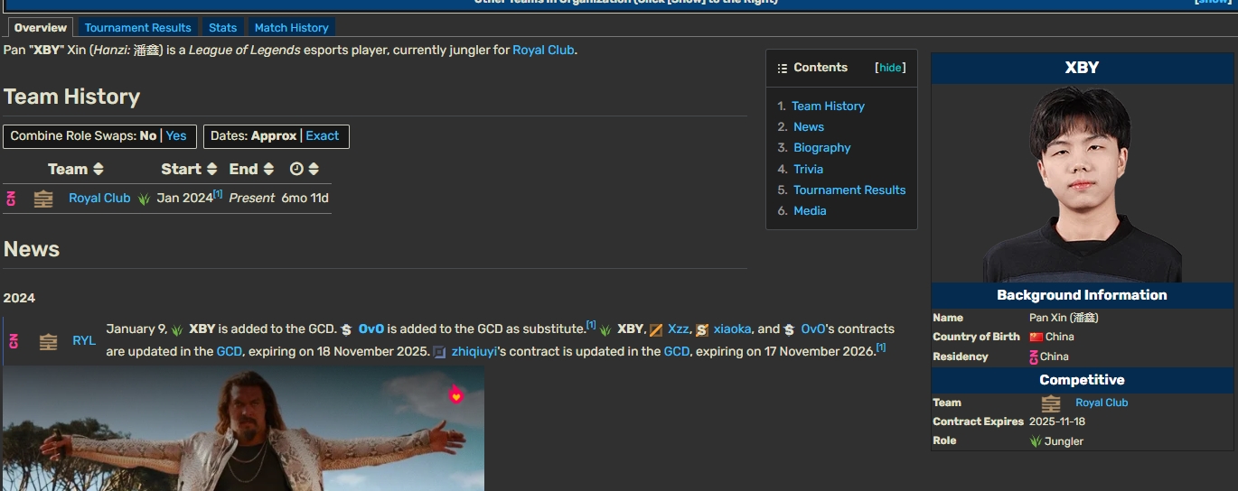Image resolution: width=1238 pixels, height=491 pixels.
Task: Click contract date 2025-11-18 in infobox
Action: [1057, 422]
